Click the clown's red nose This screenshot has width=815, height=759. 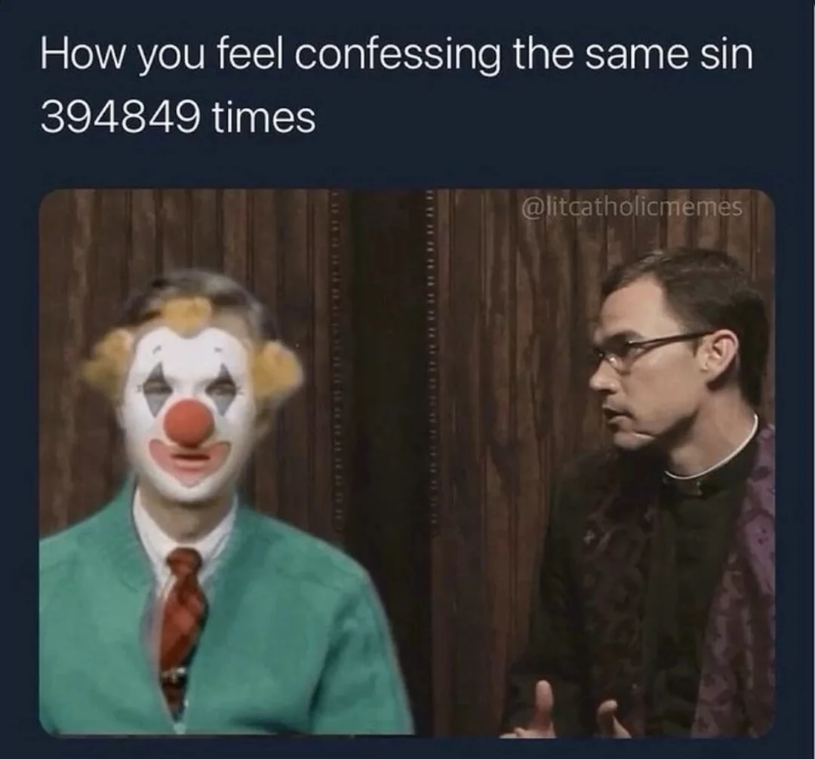point(189,423)
